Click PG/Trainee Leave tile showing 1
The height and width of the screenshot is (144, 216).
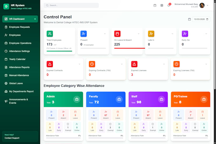coord(203,115)
